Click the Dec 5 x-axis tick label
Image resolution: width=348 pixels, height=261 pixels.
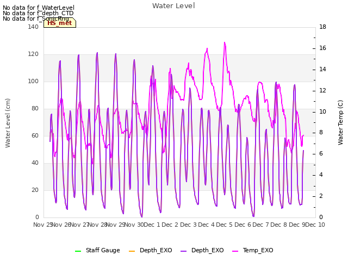(225, 225)
